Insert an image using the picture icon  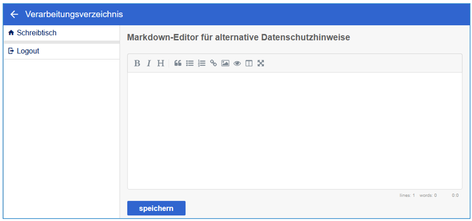click(225, 63)
